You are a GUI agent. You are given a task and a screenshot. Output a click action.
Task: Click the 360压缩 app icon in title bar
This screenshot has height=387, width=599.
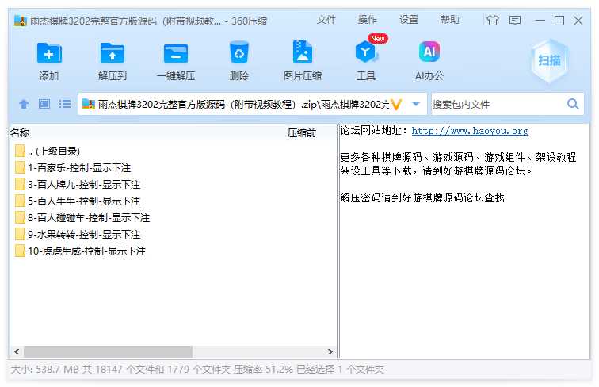[21, 21]
